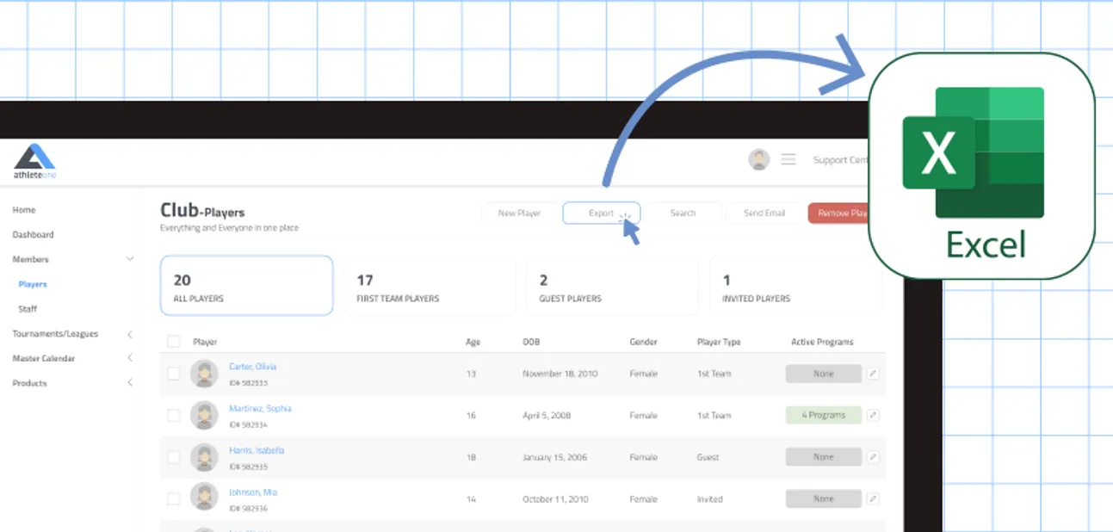1113x532 pixels.
Task: Sort by the Player column header
Action: pos(205,342)
